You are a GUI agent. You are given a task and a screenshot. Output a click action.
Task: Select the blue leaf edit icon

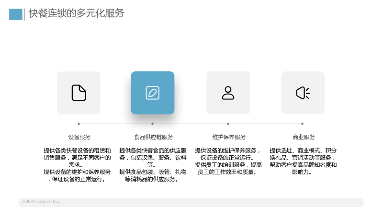click(x=152, y=93)
